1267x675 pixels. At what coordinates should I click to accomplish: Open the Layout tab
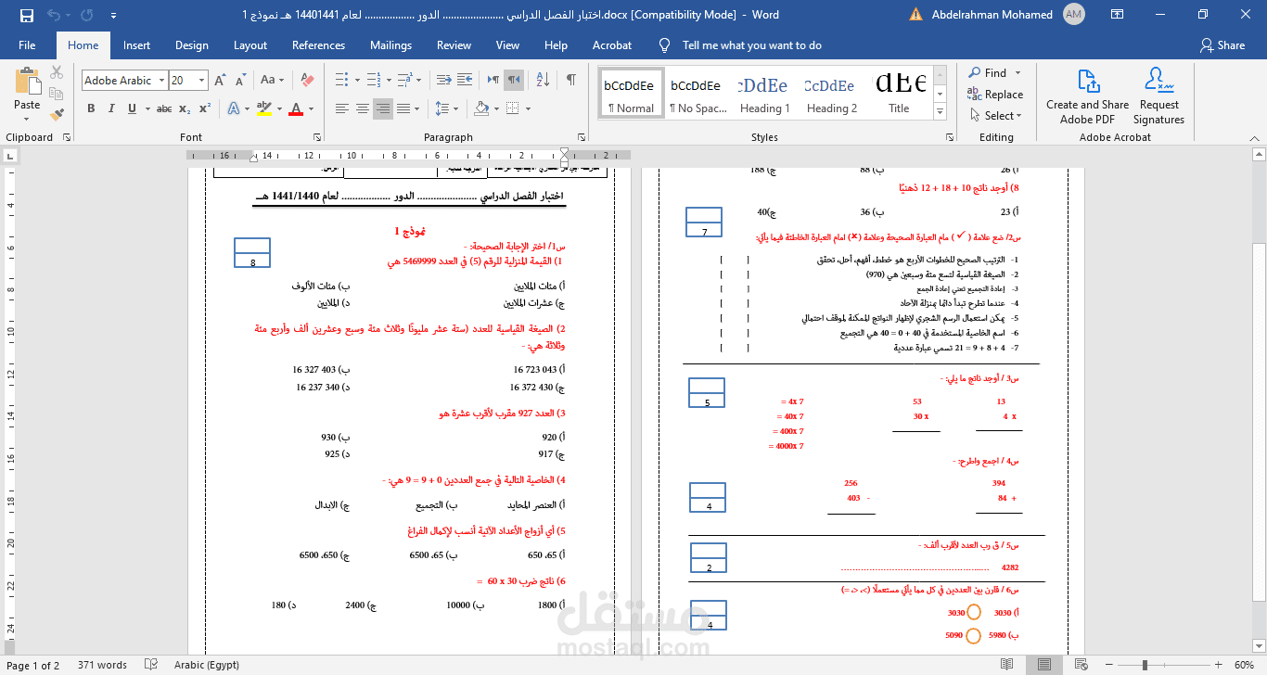[250, 45]
